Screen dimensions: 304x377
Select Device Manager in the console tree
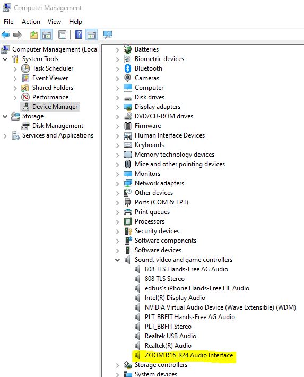pos(55,107)
